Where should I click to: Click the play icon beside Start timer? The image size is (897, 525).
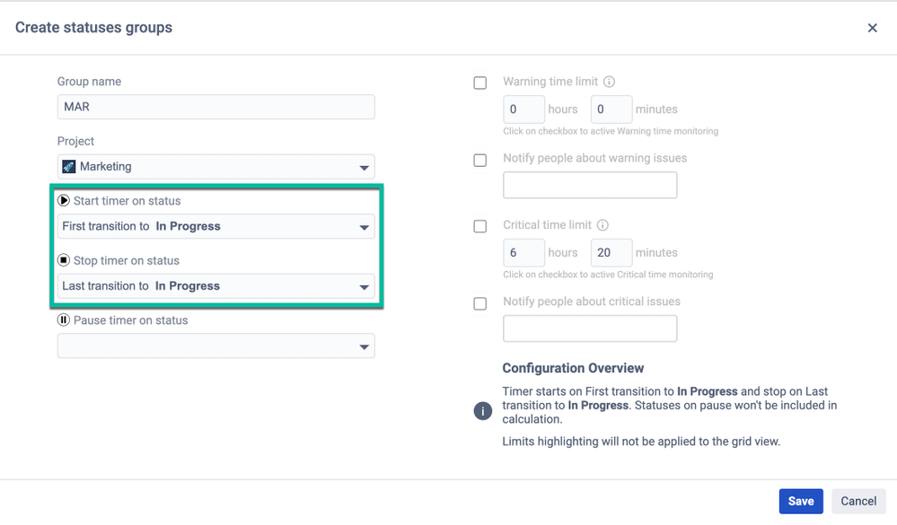pos(64,201)
